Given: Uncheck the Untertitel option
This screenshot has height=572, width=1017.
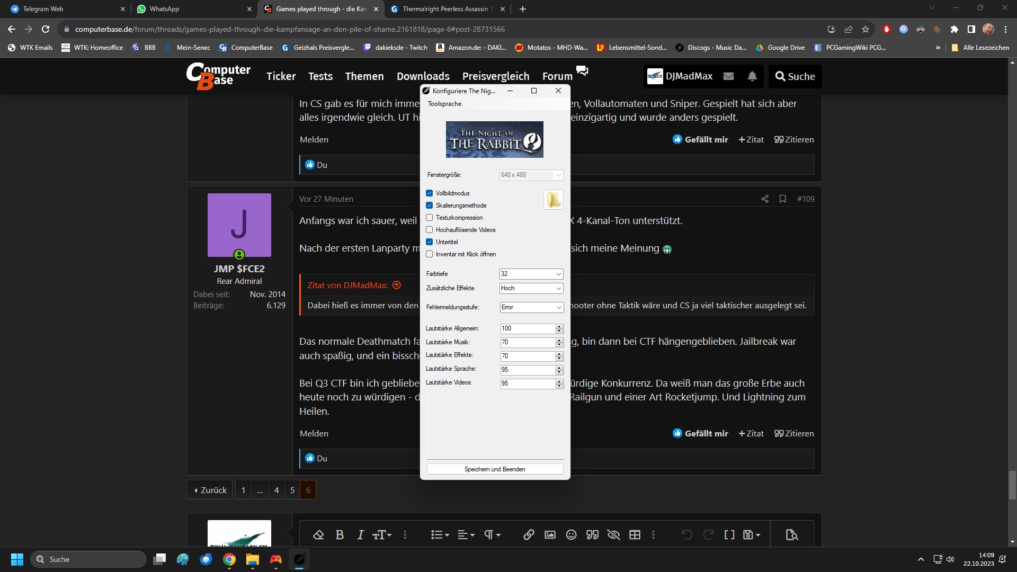Looking at the screenshot, I should click(x=430, y=242).
